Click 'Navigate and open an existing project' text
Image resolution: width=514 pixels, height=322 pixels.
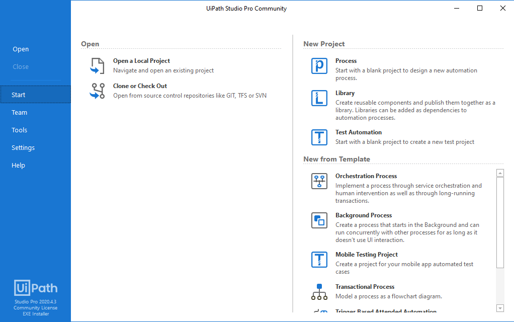point(163,70)
